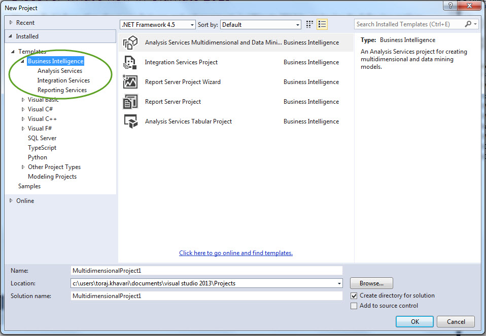This screenshot has width=486, height=336.
Task: Select Business Intelligence template category
Action: [55, 61]
